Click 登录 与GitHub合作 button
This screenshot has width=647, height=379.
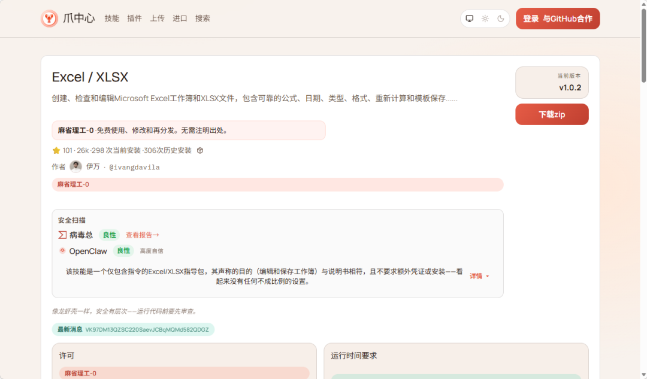point(558,19)
